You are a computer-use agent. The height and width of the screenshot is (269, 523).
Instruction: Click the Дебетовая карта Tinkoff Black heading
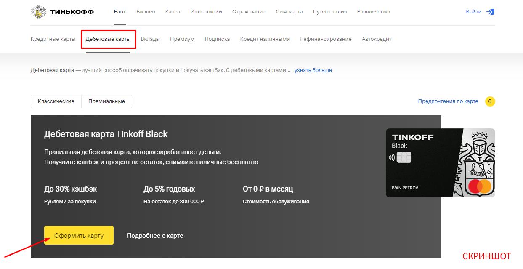106,134
